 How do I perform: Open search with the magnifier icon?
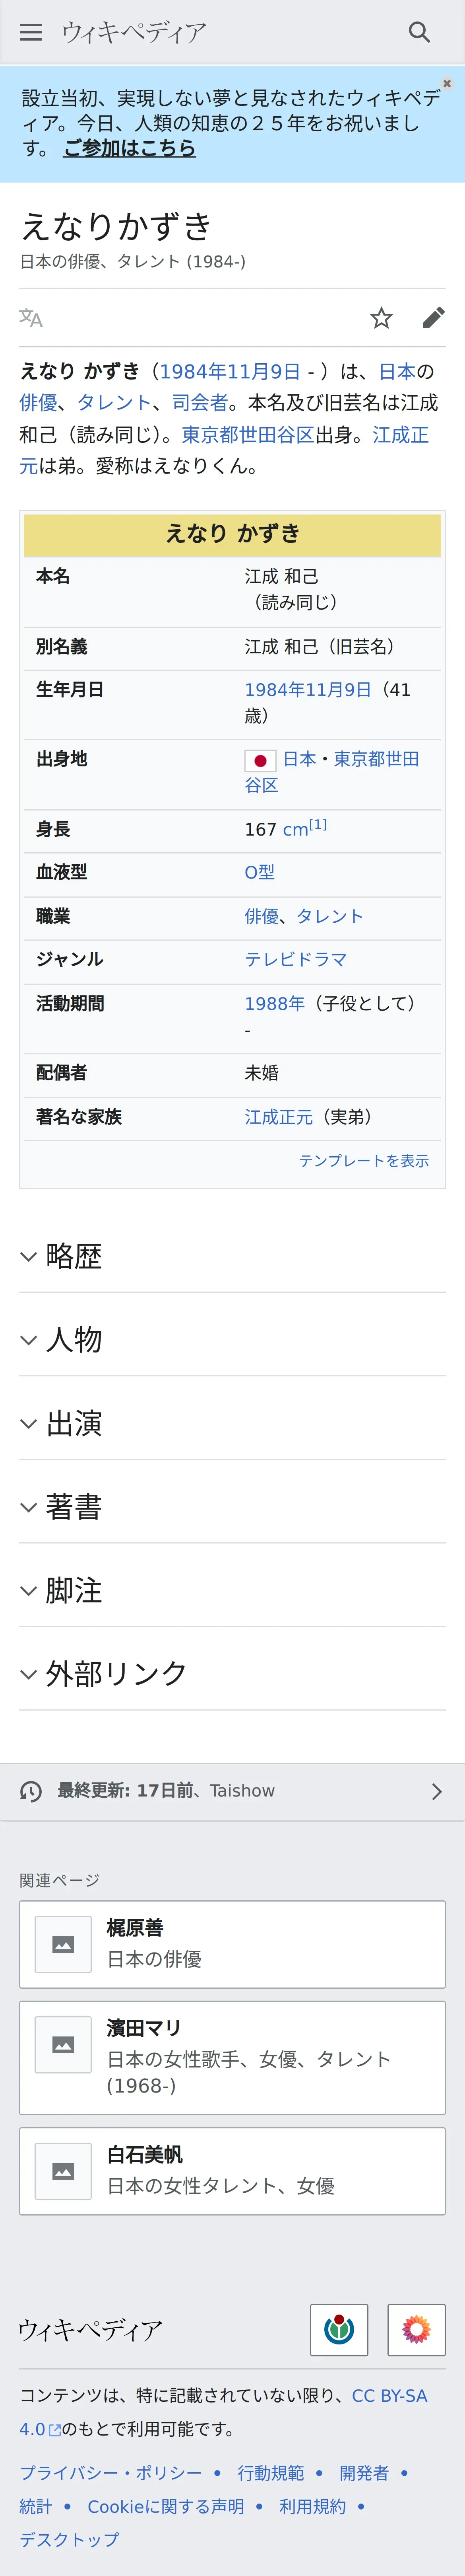[x=419, y=32]
